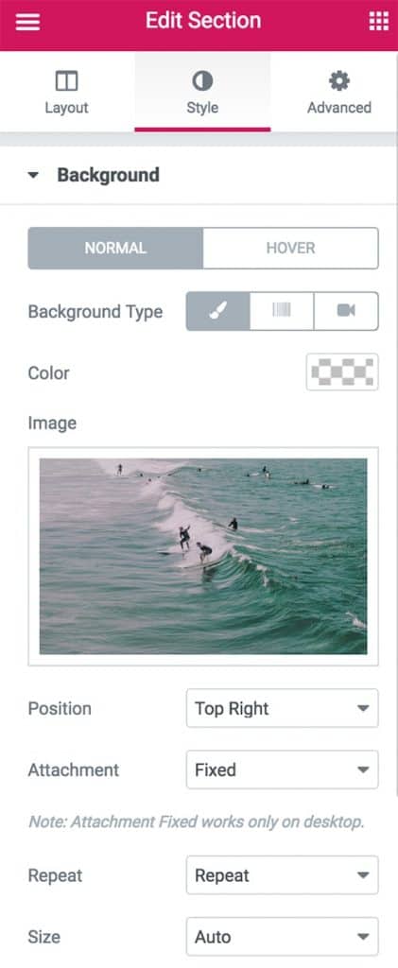Open the transparent Color swatch picker

[342, 372]
